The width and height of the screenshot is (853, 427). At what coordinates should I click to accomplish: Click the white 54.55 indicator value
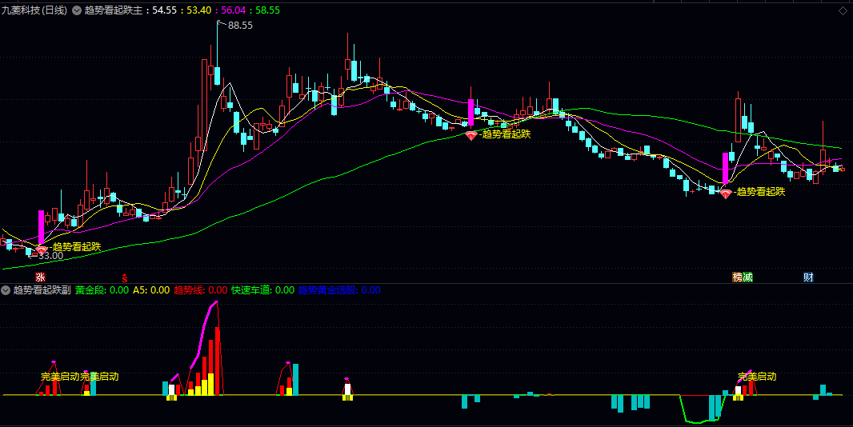(x=164, y=10)
